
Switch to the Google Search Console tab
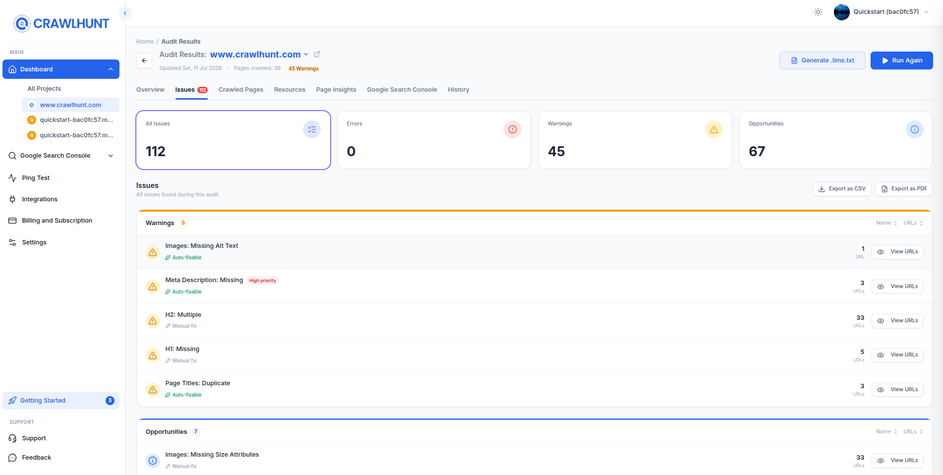coord(402,90)
